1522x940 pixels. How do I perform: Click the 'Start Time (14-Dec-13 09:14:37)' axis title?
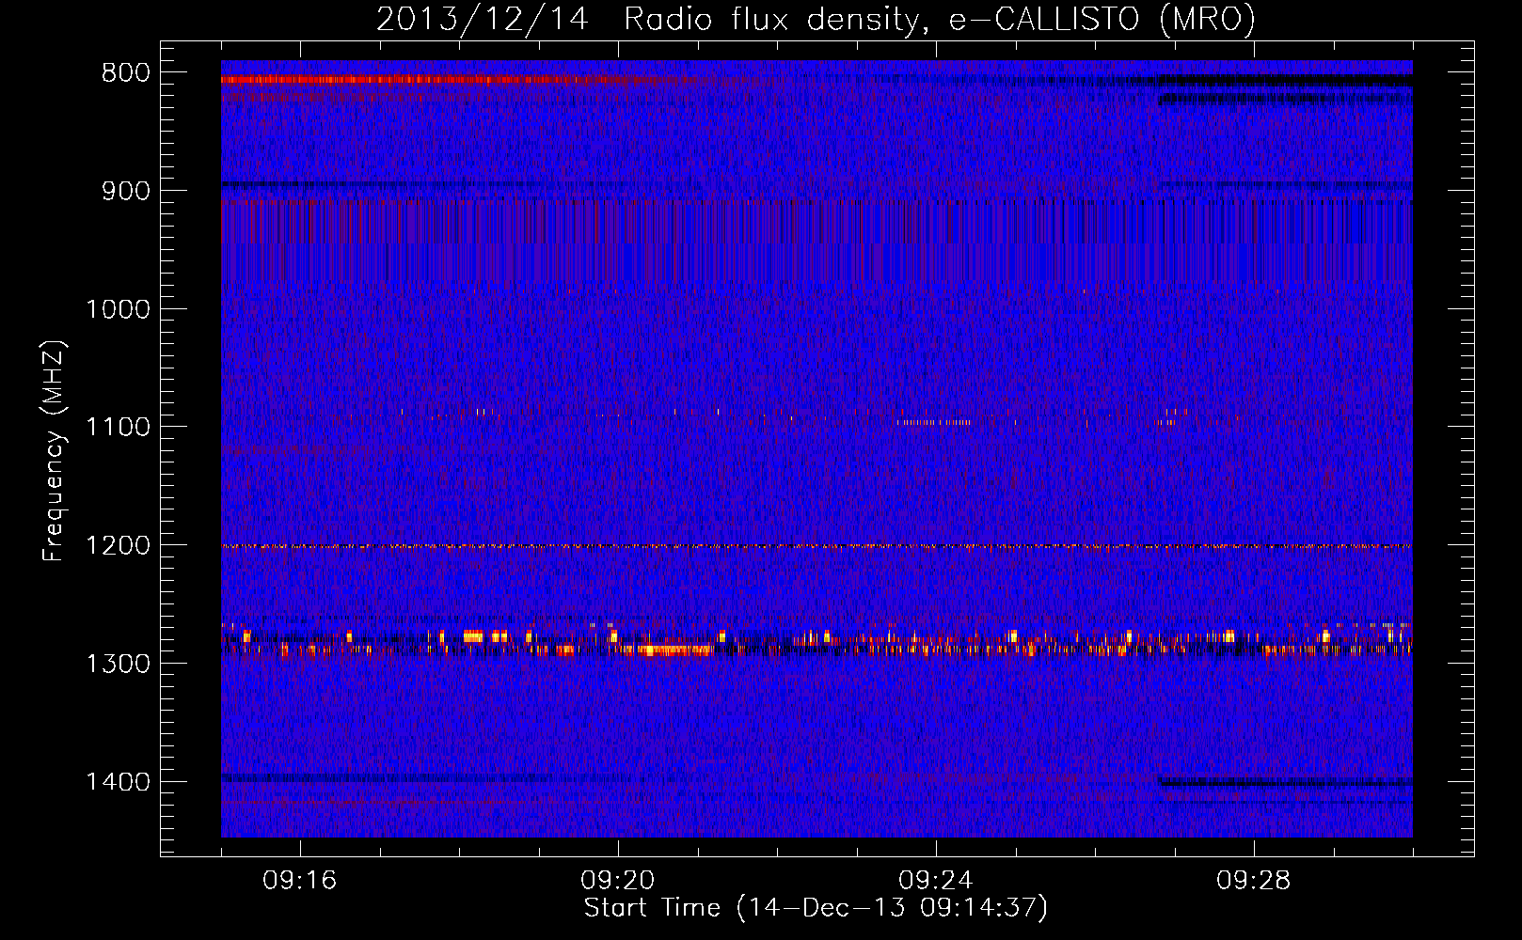point(816,908)
